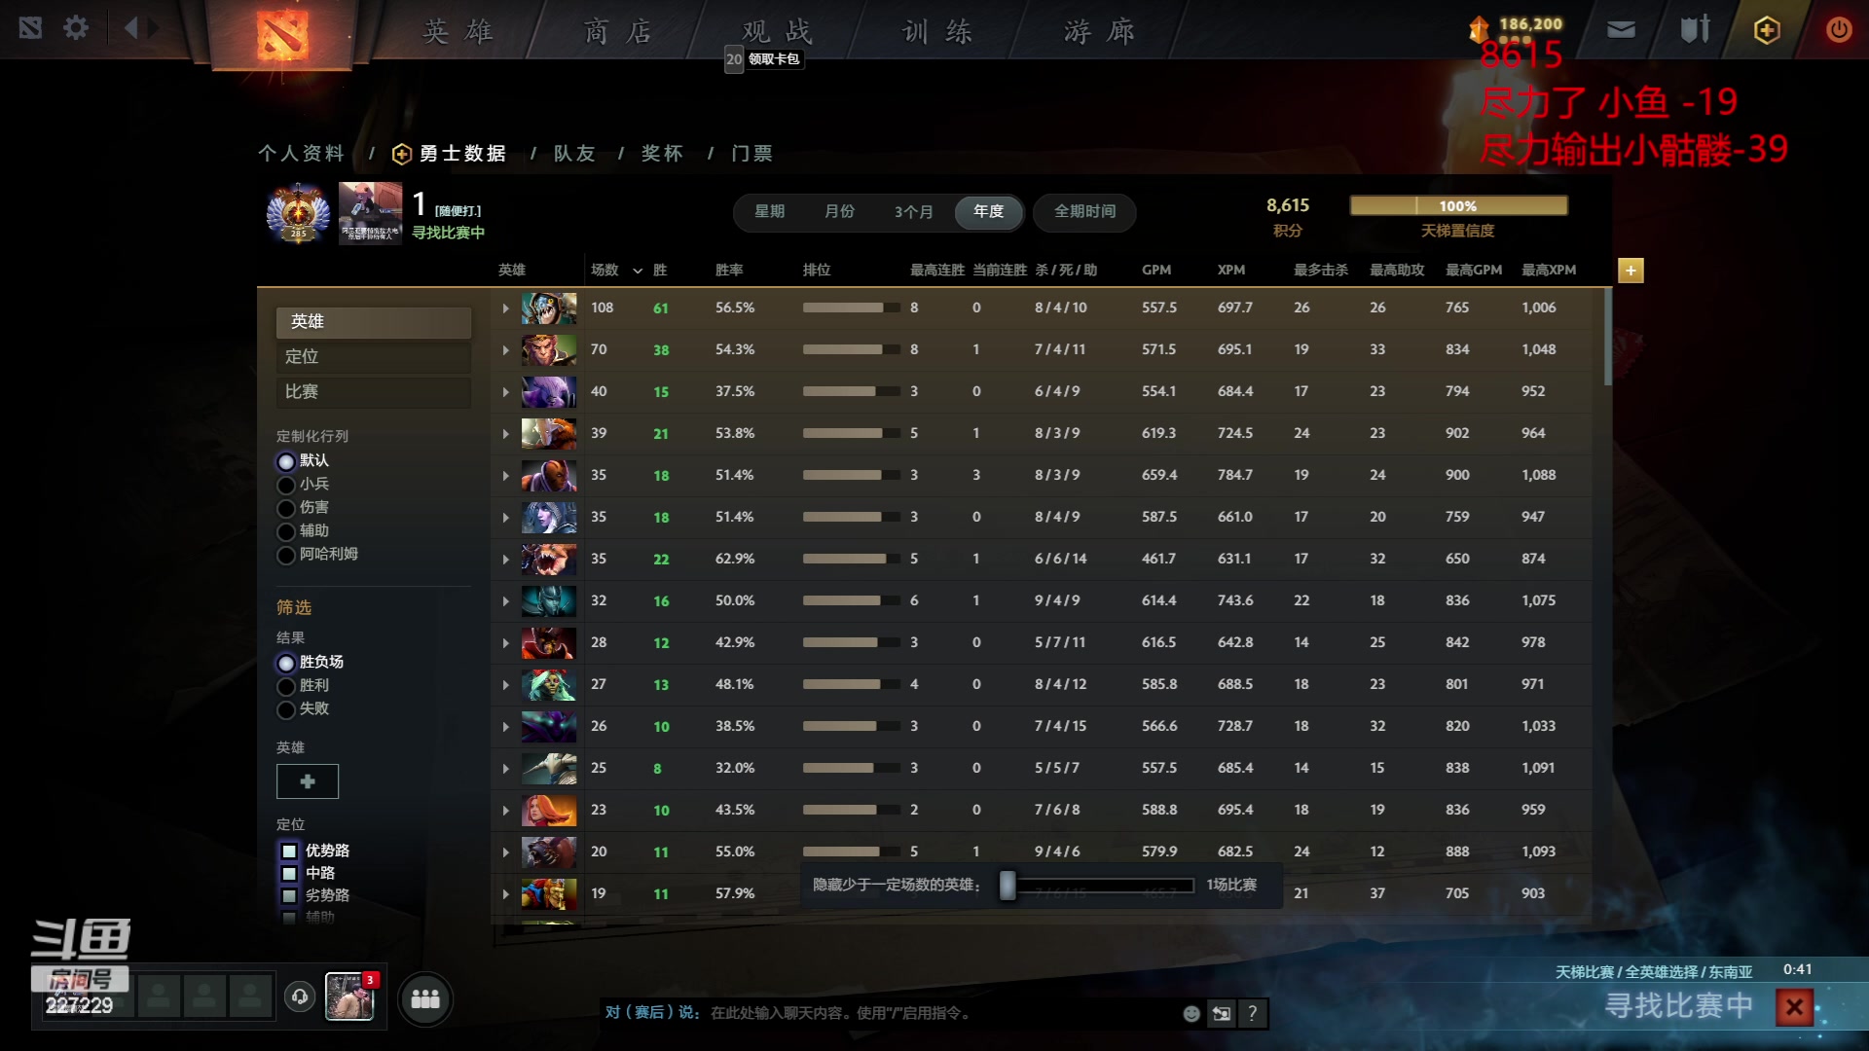Toggle the 劣势路 checkbox
This screenshot has width=1869, height=1051.
click(x=289, y=895)
